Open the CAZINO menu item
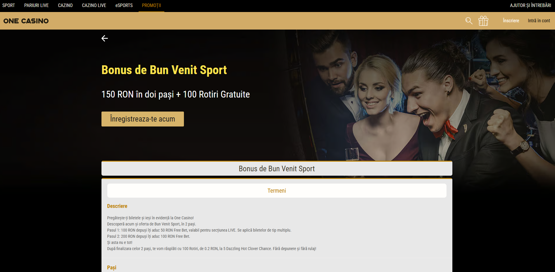This screenshot has height=272, width=555. [x=65, y=6]
